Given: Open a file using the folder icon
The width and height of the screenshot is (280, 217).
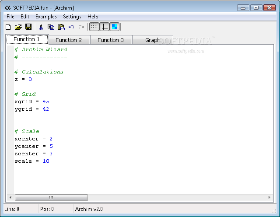Looking at the screenshot, I should (18, 27).
